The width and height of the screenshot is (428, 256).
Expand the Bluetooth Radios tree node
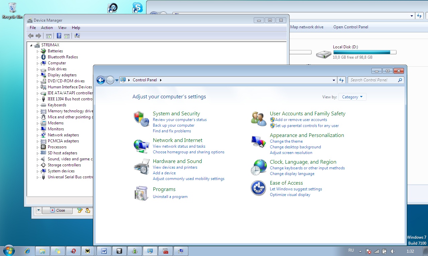pos(38,57)
